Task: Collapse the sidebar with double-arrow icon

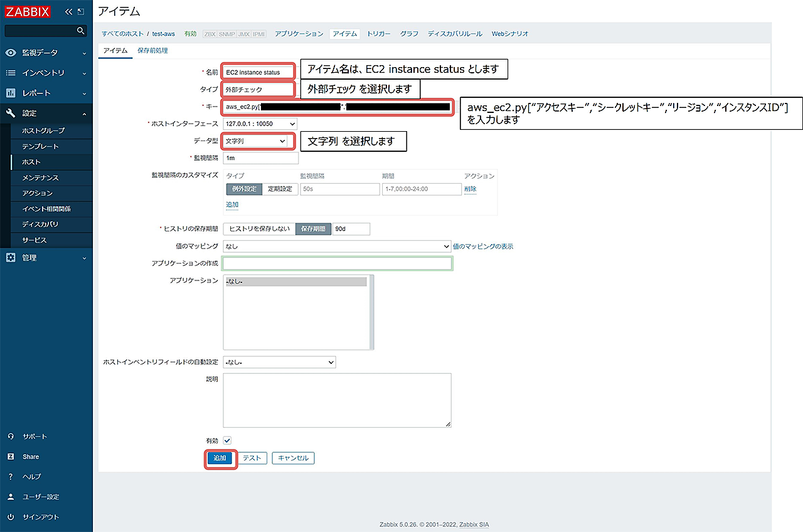Action: tap(69, 12)
